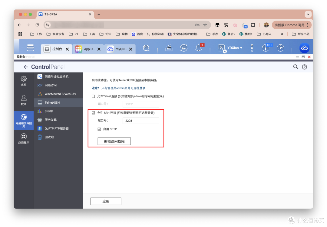Open ControlPanel help question icon
Image resolution: width=327 pixels, height=227 pixels.
coord(305,67)
